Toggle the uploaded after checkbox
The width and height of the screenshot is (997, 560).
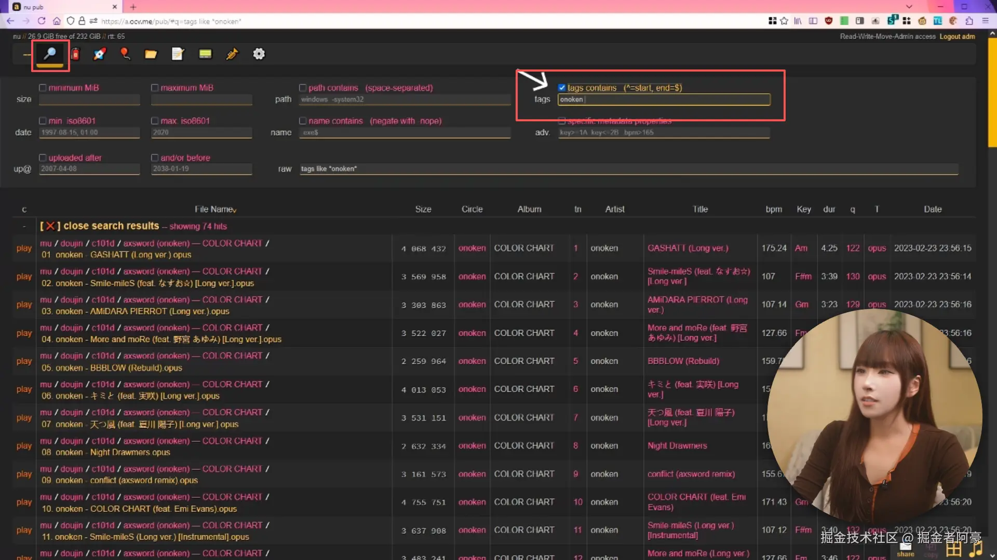point(43,158)
